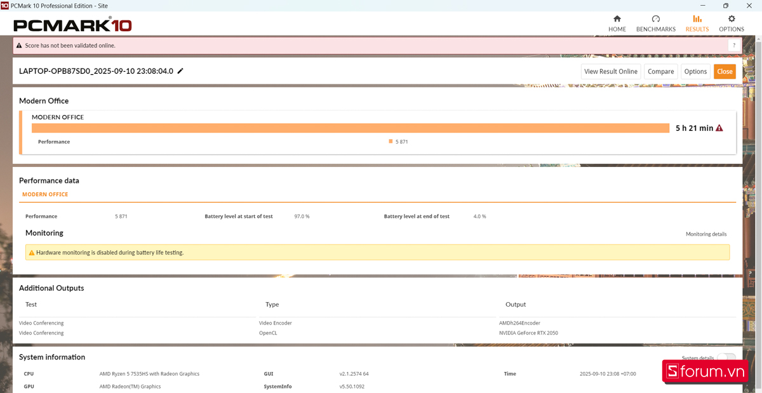Screen dimensions: 762x393
Task: Click the battery start value 97.0 %
Action: coord(302,216)
